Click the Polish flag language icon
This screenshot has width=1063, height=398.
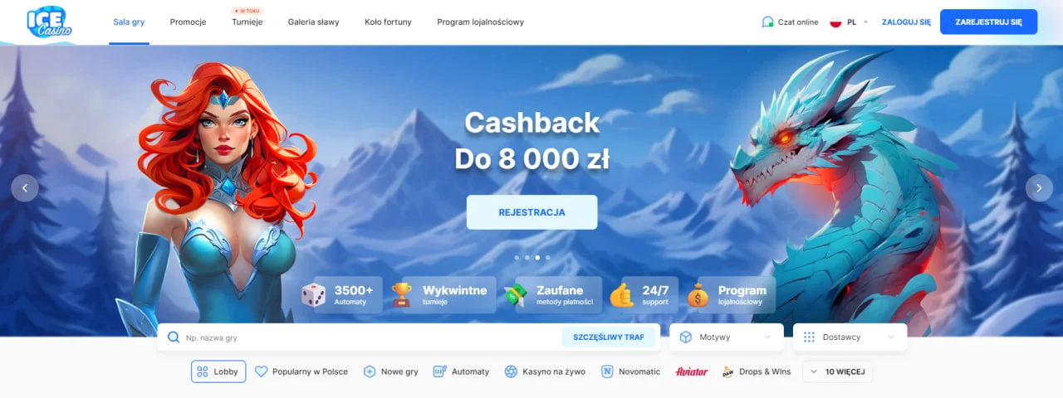836,22
